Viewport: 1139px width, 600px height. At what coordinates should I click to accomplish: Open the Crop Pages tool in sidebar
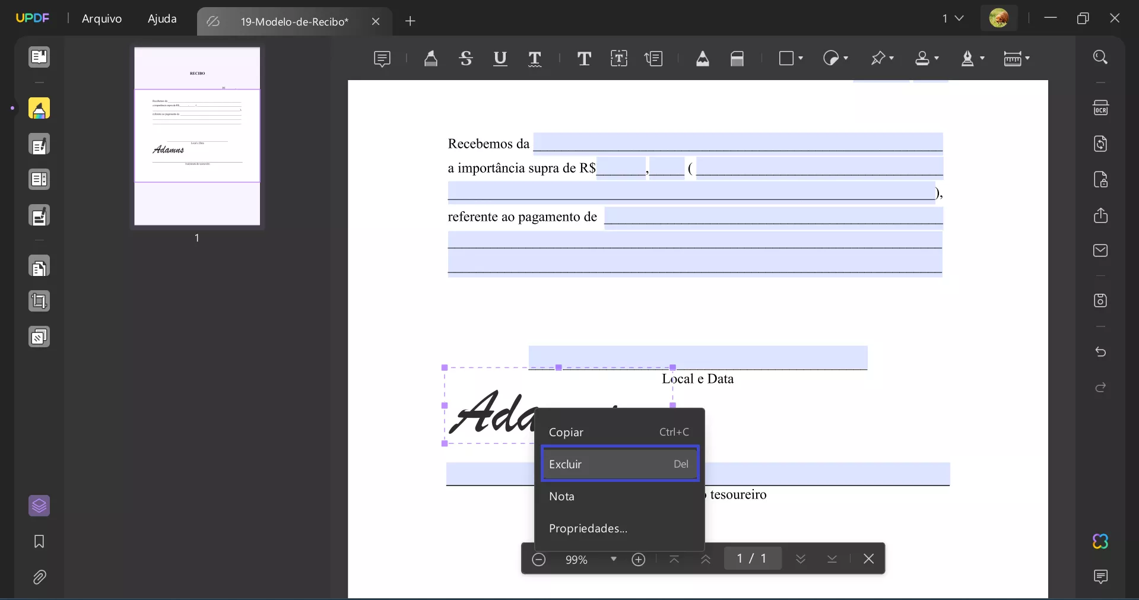[39, 301]
